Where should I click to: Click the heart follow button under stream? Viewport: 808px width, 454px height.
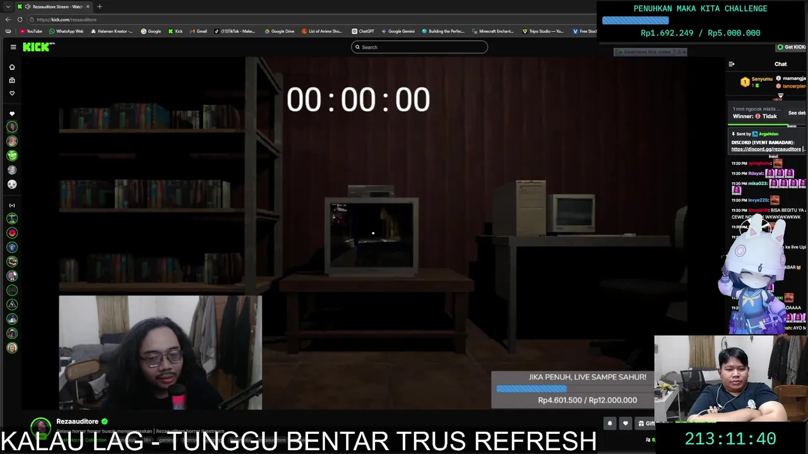(626, 424)
